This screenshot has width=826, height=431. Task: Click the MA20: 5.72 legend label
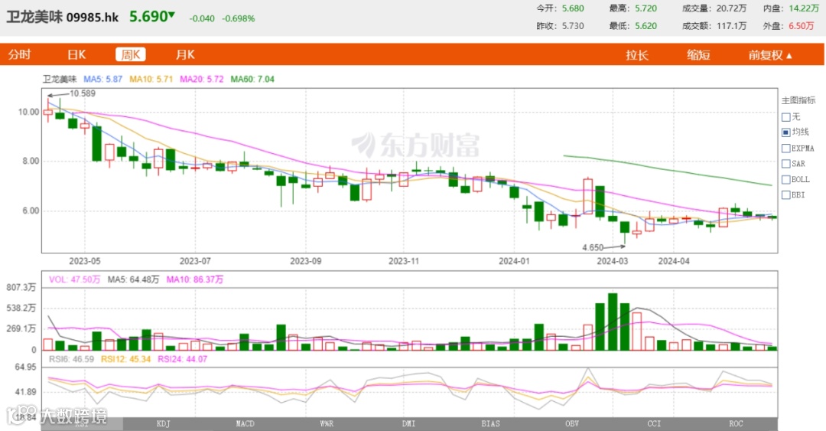pyautogui.click(x=202, y=79)
